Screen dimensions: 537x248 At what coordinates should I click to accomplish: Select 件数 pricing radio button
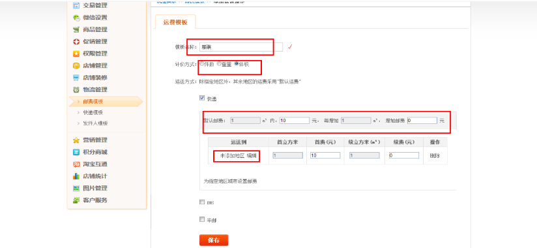click(x=202, y=64)
